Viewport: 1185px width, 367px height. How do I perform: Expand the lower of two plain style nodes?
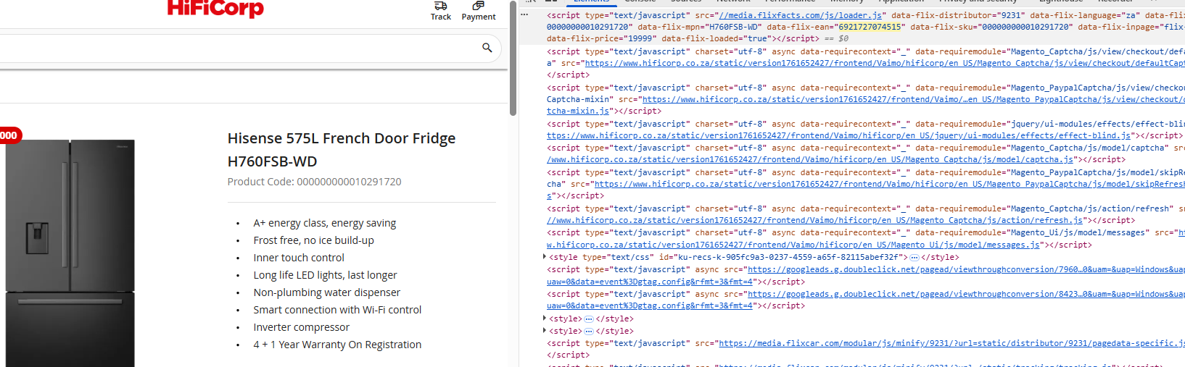(545, 331)
